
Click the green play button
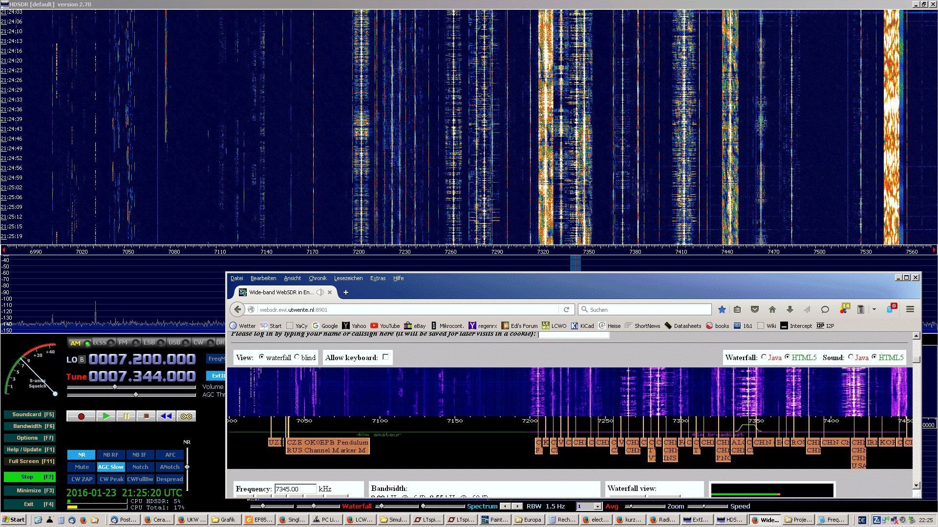point(106,416)
